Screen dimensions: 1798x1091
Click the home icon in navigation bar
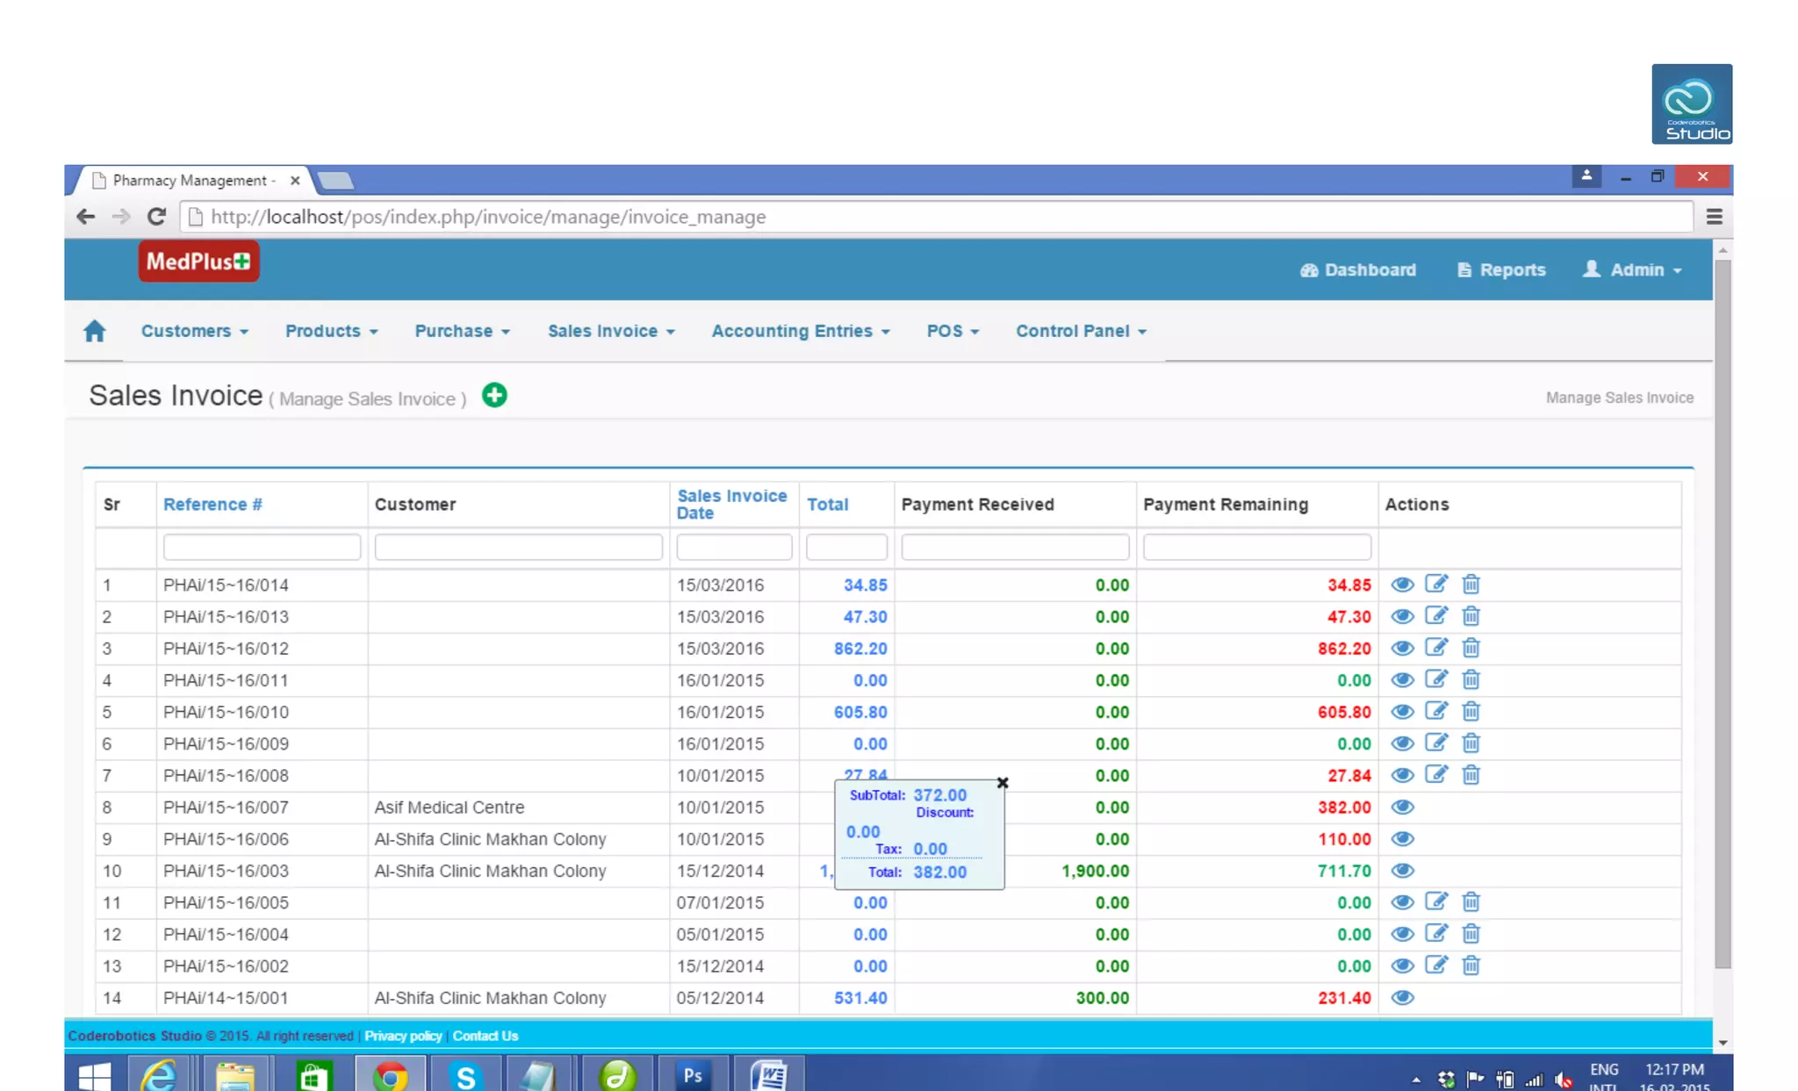(x=95, y=331)
